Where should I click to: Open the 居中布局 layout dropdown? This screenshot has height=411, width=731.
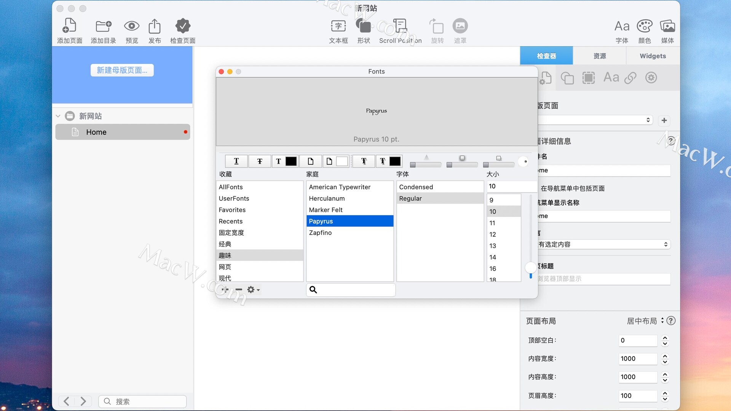coord(645,321)
